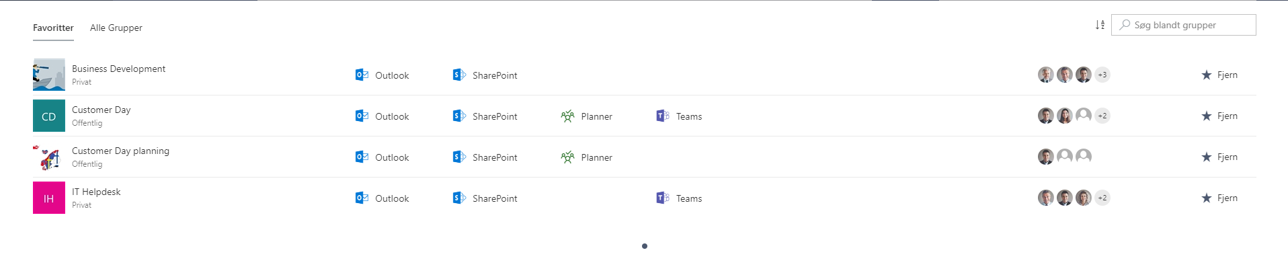Viewport: 1288px width, 271px height.
Task: Open Planner icon for Customer Day
Action: [x=568, y=116]
